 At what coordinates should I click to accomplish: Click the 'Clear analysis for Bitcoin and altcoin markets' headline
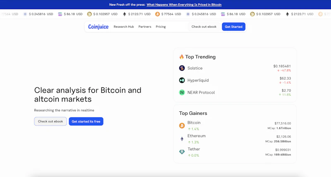(x=88, y=94)
